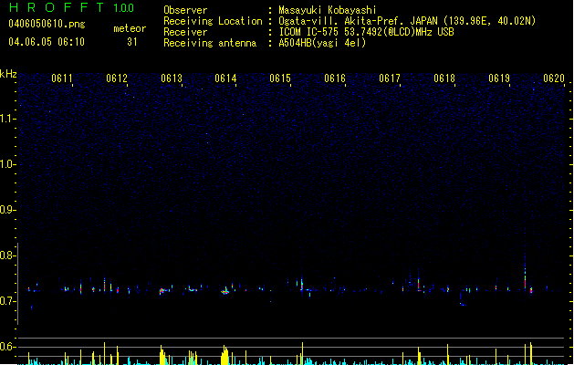Select the A504HB(yagi 4el) antenna text
The image size is (574, 365).
click(322, 43)
